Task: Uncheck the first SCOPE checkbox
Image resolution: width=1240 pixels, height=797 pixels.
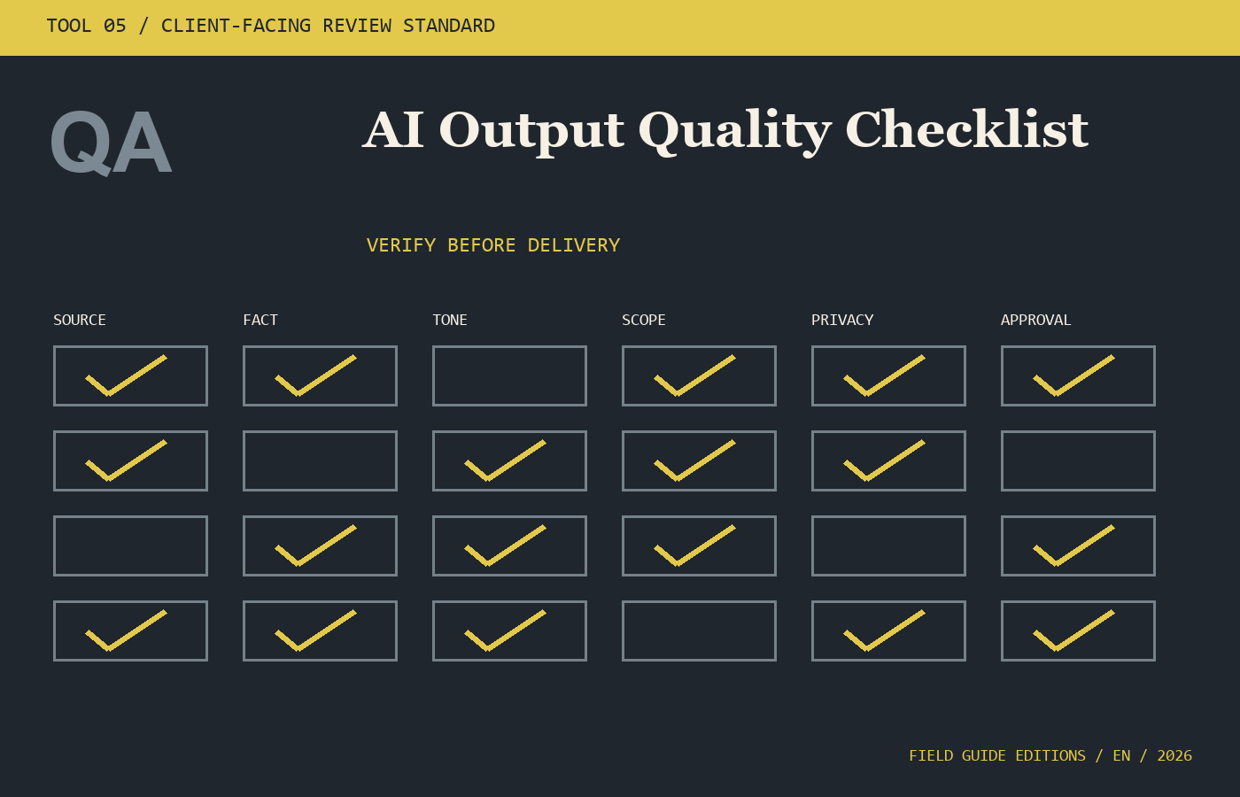Action: coord(699,375)
